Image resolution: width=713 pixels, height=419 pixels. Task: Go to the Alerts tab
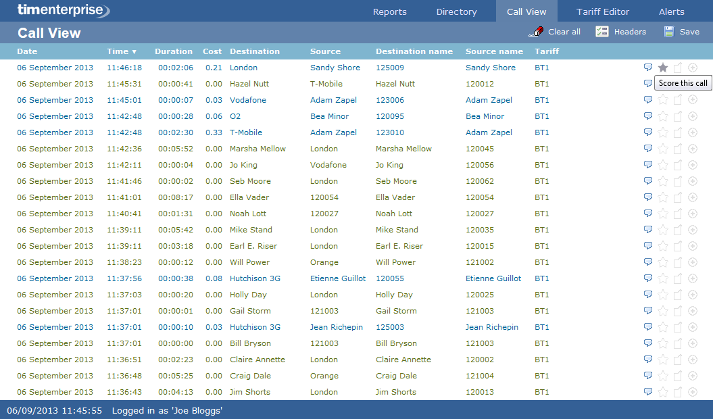(x=671, y=12)
